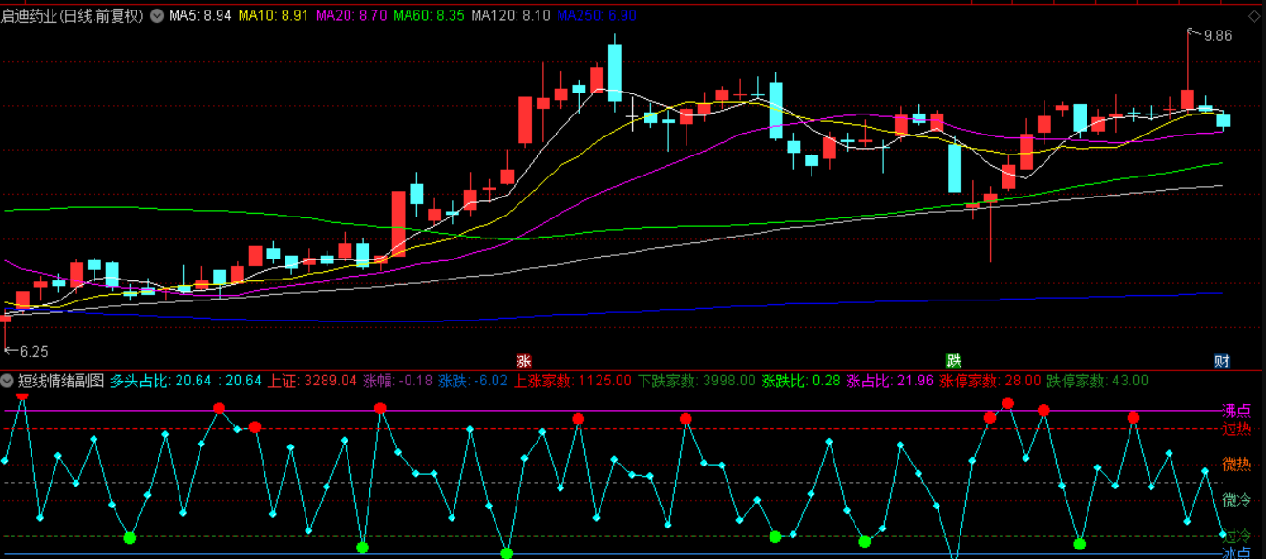Click the red 涨 event marker icon
This screenshot has width=1266, height=559.
coord(523,361)
